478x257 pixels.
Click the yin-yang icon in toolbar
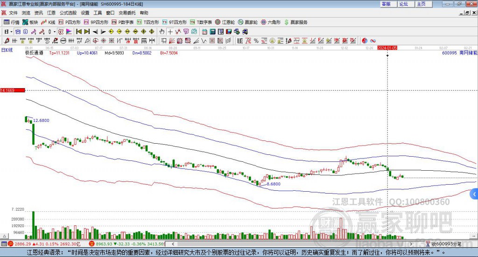click(x=365, y=41)
